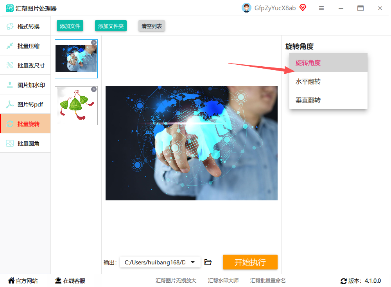Remove the first thumbnail via its X icon
This screenshot has height=287, width=391.
[x=94, y=43]
